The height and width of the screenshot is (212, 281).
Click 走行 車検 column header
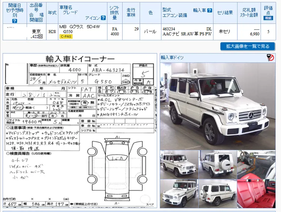(x=131, y=13)
